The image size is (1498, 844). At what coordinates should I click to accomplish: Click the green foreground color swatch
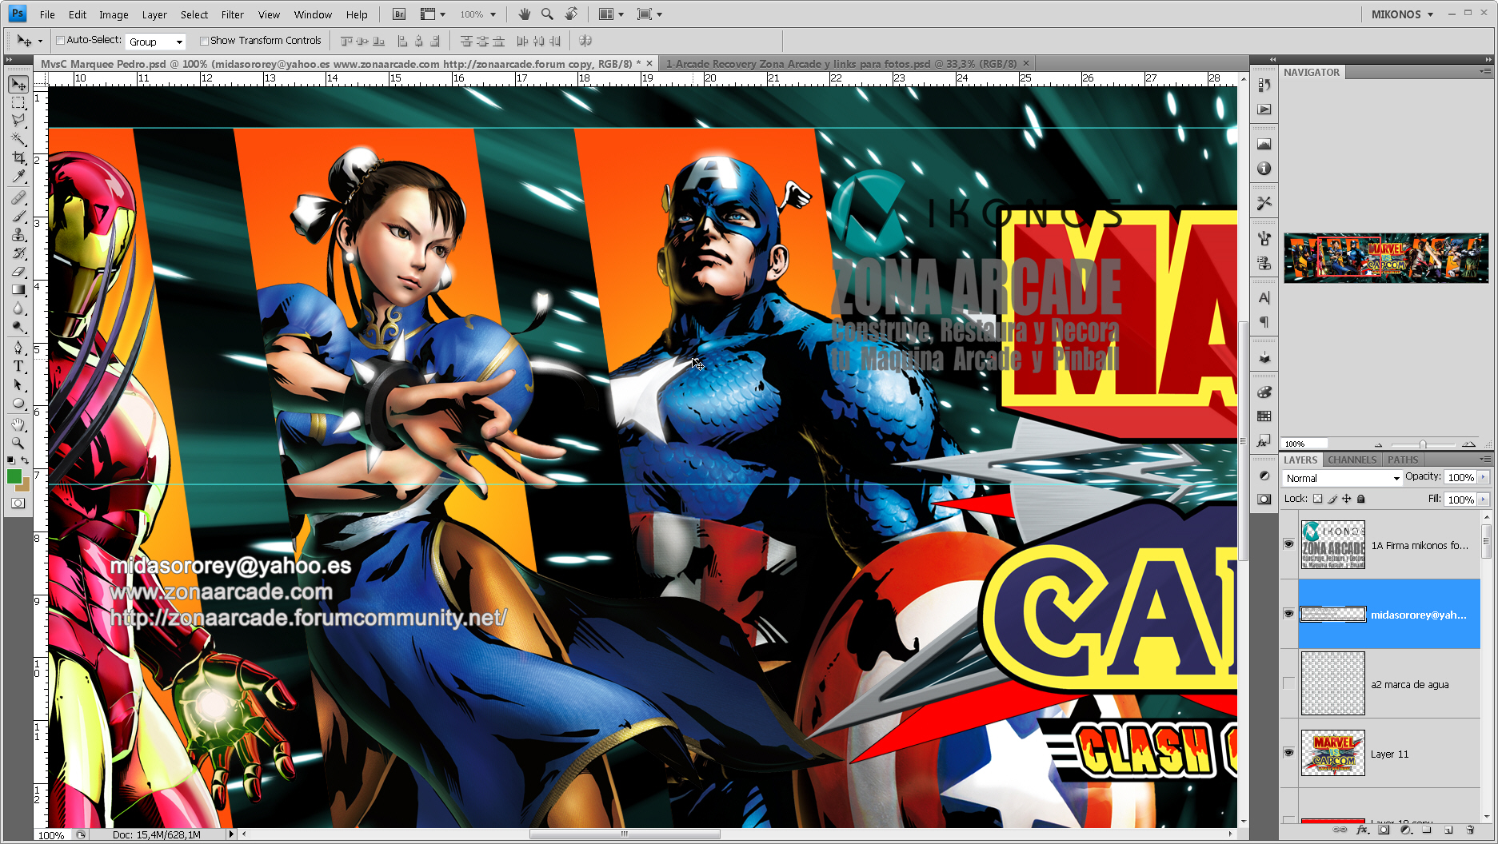point(14,476)
